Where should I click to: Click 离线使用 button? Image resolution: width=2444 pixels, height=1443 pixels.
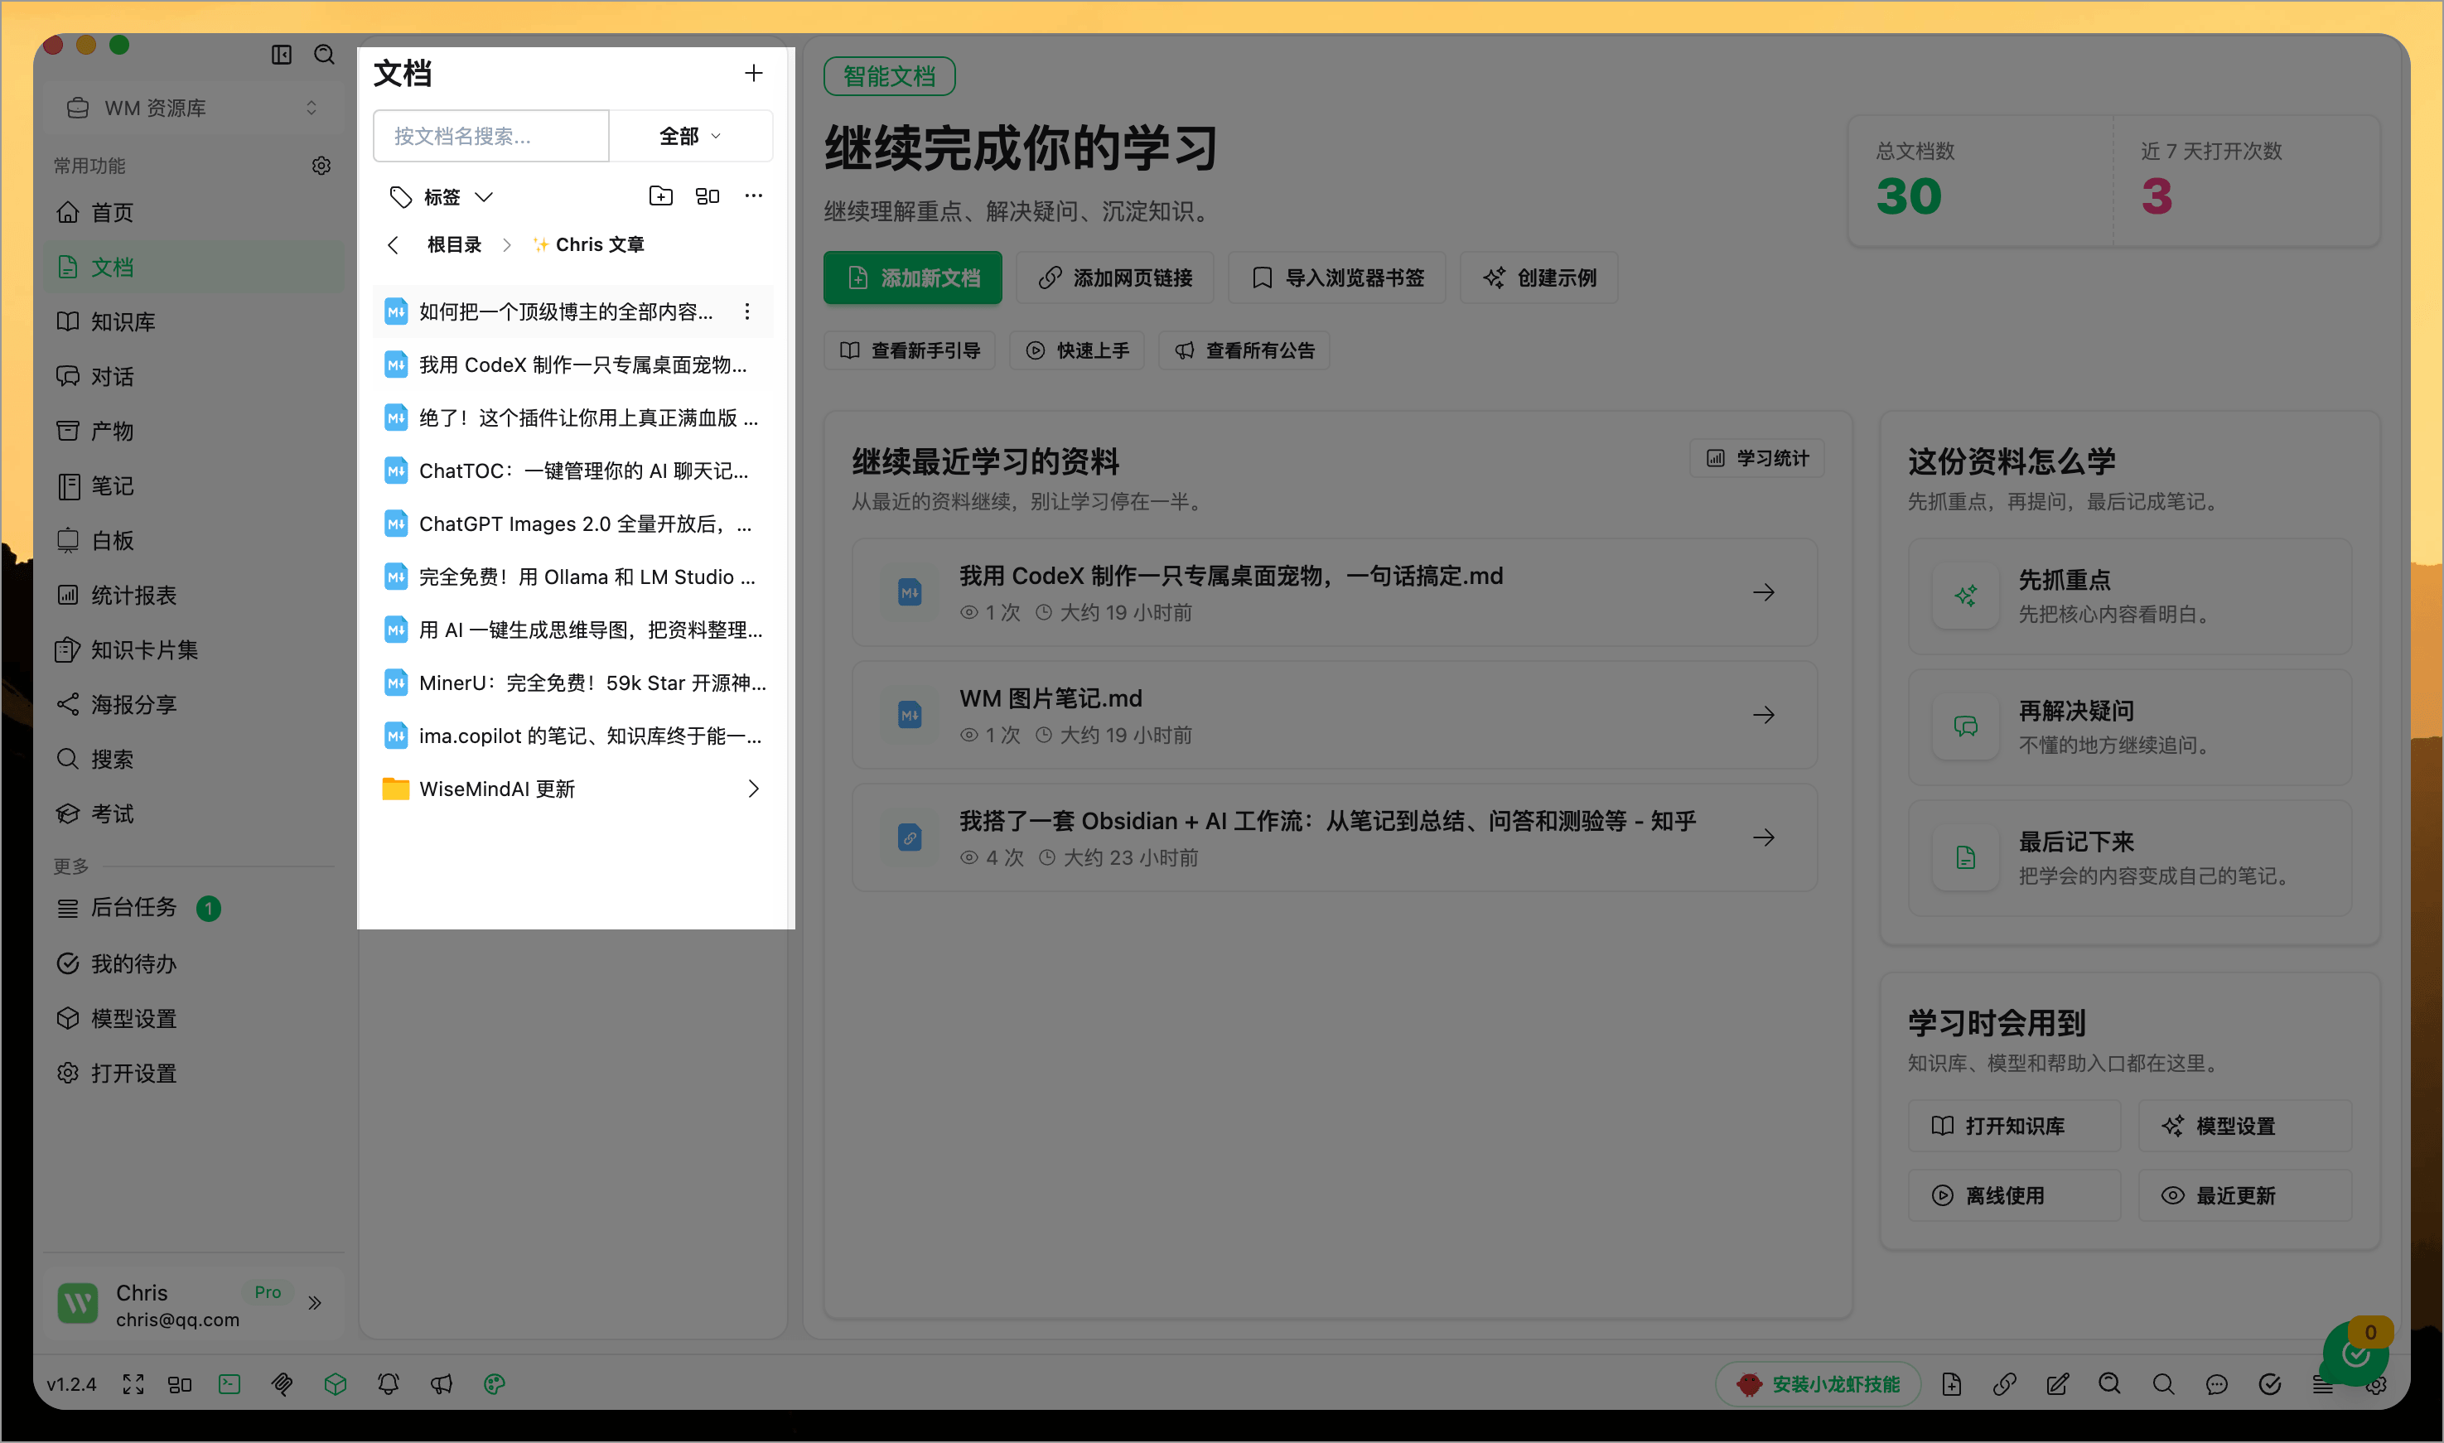2013,1196
